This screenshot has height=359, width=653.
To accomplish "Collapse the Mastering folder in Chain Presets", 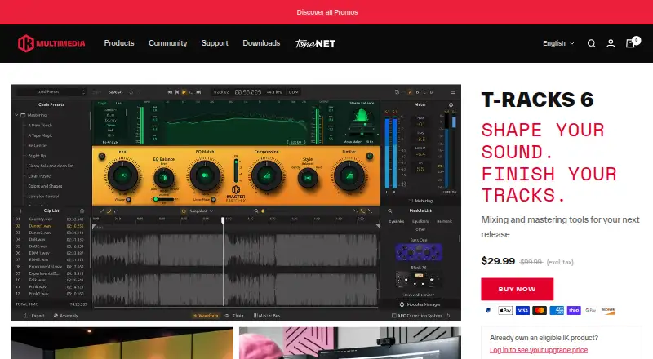I will click(17, 115).
